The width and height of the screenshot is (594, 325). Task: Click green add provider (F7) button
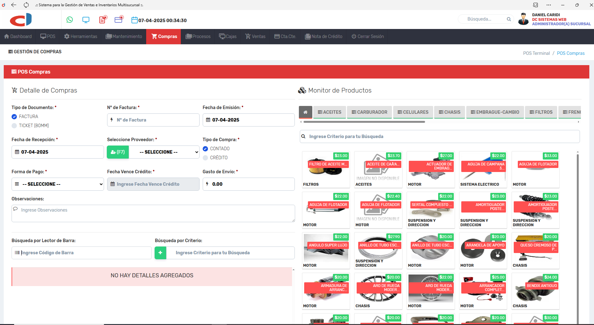click(x=118, y=152)
